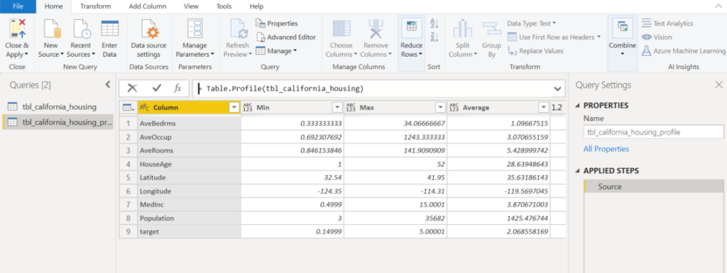Expand the formula bar chevron

pos(557,89)
